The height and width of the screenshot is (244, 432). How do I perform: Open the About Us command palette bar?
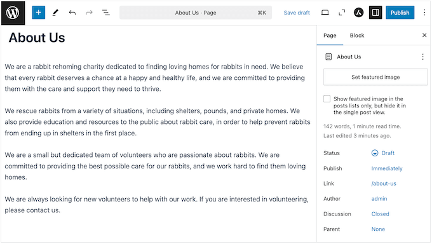point(196,13)
